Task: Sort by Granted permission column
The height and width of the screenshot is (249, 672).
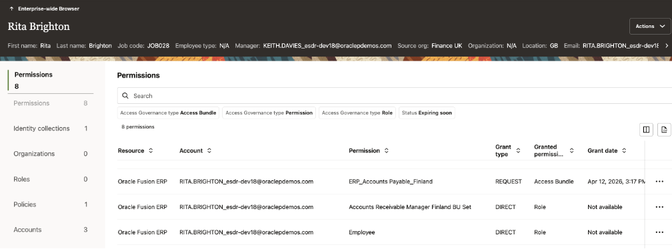Action: click(x=572, y=150)
